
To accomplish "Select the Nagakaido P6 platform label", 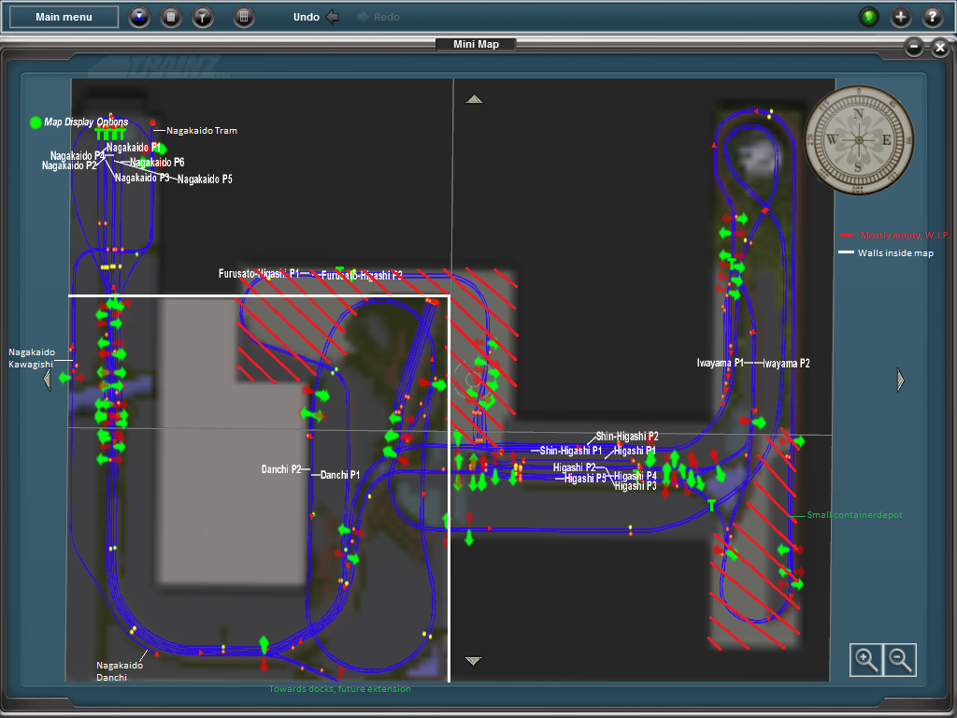I will [157, 163].
